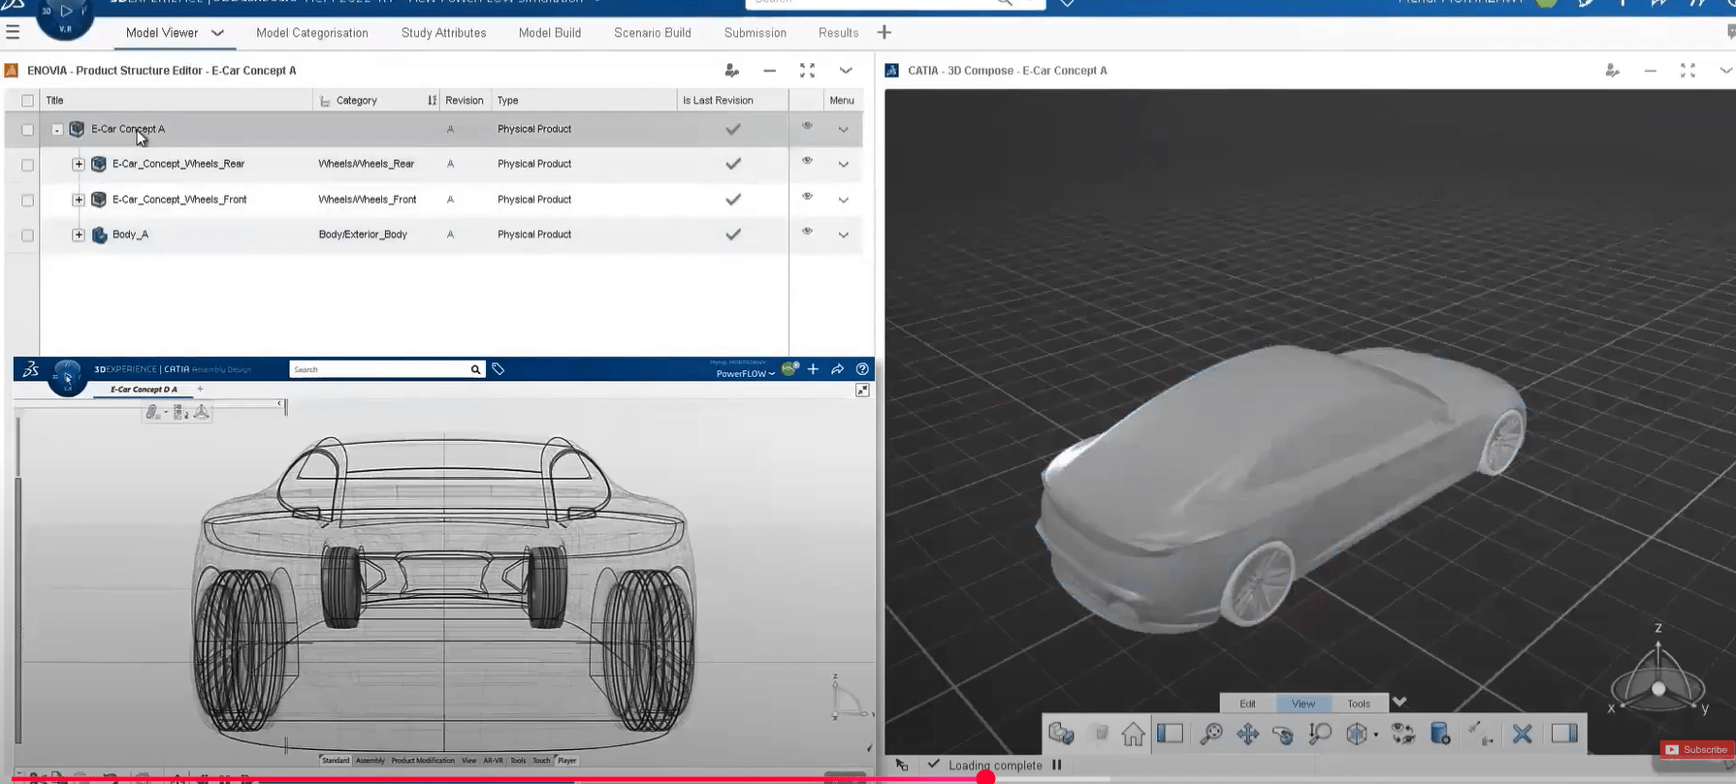Open the Model Categorisation tab
Image resolution: width=1736 pixels, height=784 pixels.
point(312,33)
